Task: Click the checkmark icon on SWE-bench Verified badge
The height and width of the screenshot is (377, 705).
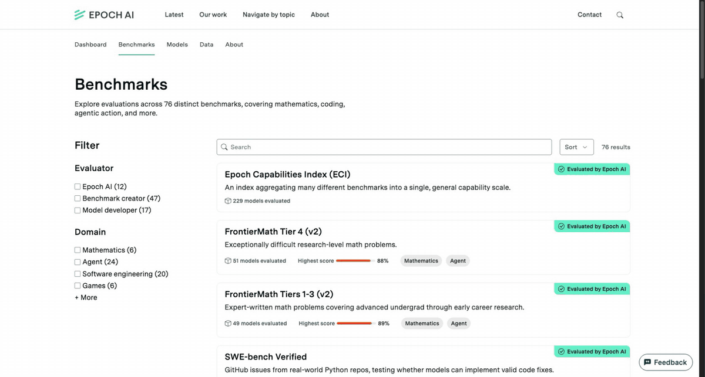Action: (561, 352)
